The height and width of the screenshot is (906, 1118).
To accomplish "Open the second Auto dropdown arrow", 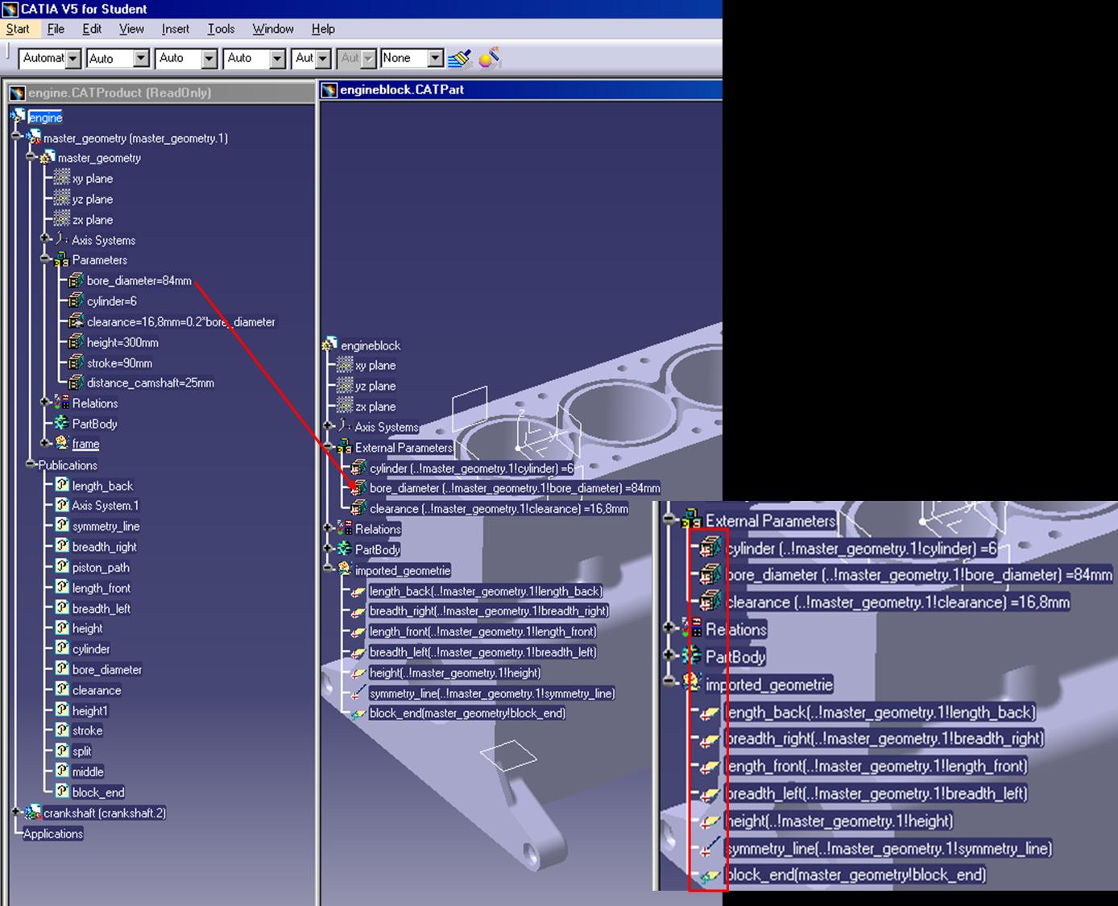I will (x=141, y=58).
